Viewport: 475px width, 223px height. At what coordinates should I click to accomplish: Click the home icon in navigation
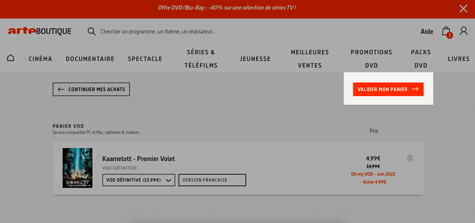pos(11,58)
